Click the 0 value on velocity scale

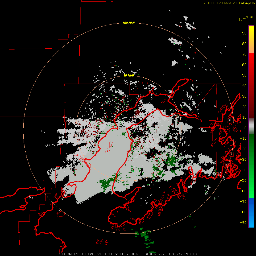coord(245,128)
